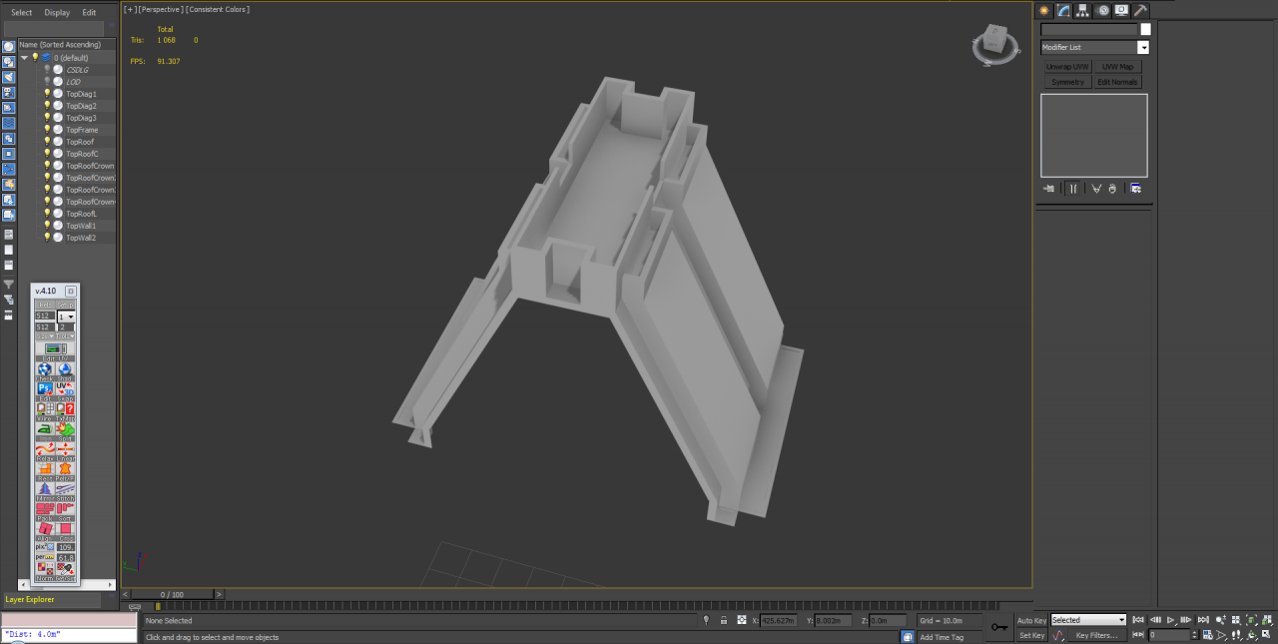Open the Motion panel tab

(x=1102, y=10)
